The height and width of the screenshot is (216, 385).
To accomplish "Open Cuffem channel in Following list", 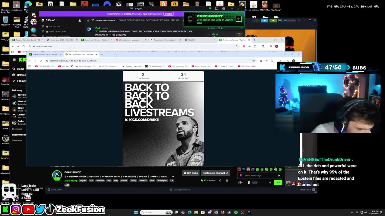I will (19, 116).
